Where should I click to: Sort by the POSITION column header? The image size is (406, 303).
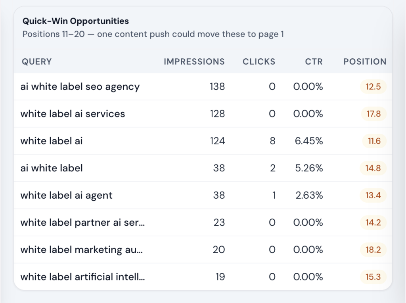(364, 61)
